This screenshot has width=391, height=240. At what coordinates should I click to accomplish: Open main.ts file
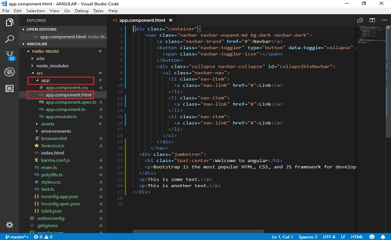(x=63, y=167)
